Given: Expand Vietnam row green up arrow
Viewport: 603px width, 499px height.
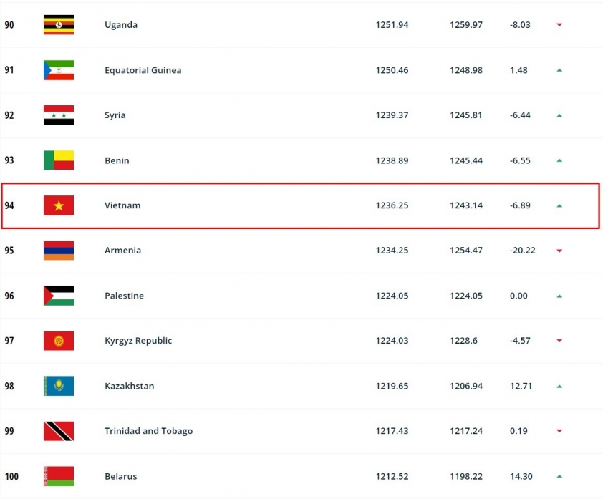Looking at the screenshot, I should coord(559,205).
